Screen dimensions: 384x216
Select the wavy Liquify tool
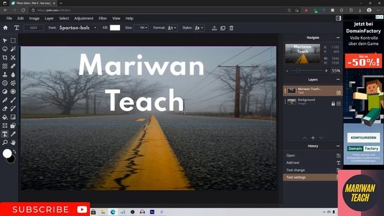[5, 66]
